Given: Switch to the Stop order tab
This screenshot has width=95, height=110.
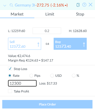Looking at the screenshot, I should point(80,14).
